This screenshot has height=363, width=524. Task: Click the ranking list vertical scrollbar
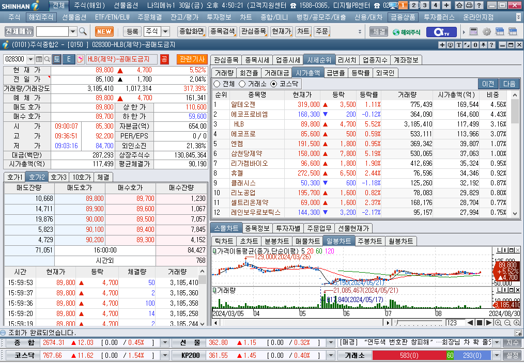tap(515, 154)
